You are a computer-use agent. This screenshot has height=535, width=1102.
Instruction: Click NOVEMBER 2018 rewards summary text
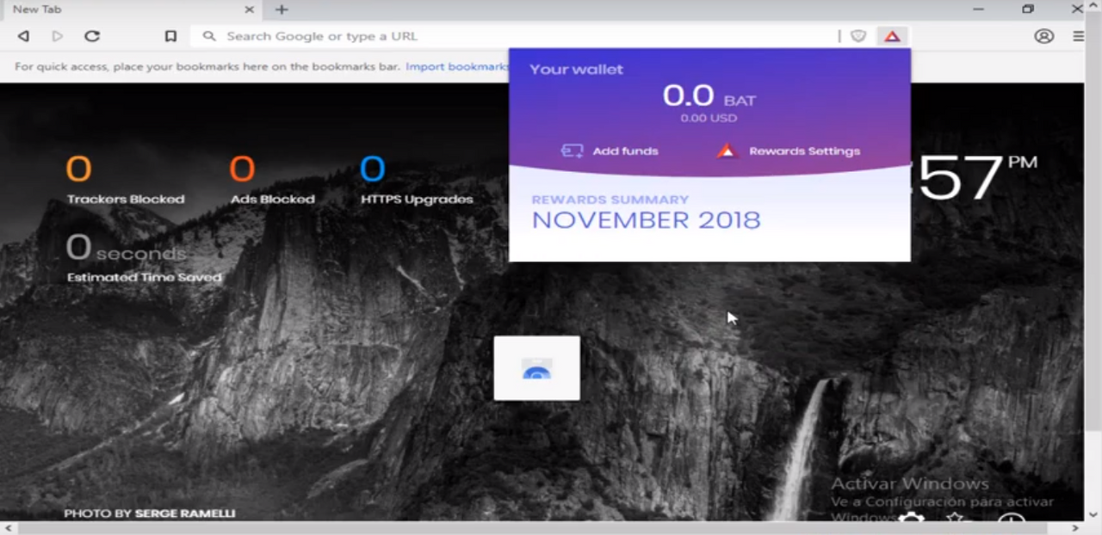pyautogui.click(x=646, y=219)
